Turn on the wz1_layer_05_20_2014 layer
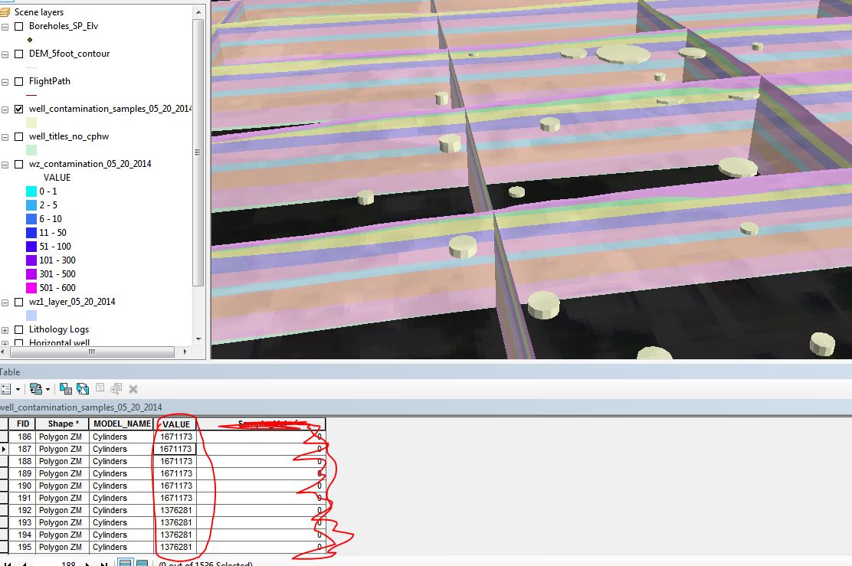Screen dimensions: 852x566 pos(19,302)
